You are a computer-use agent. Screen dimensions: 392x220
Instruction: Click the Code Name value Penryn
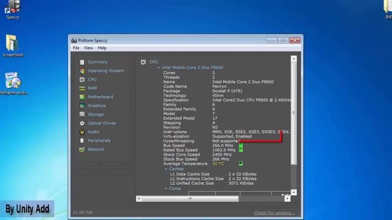pyautogui.click(x=219, y=86)
